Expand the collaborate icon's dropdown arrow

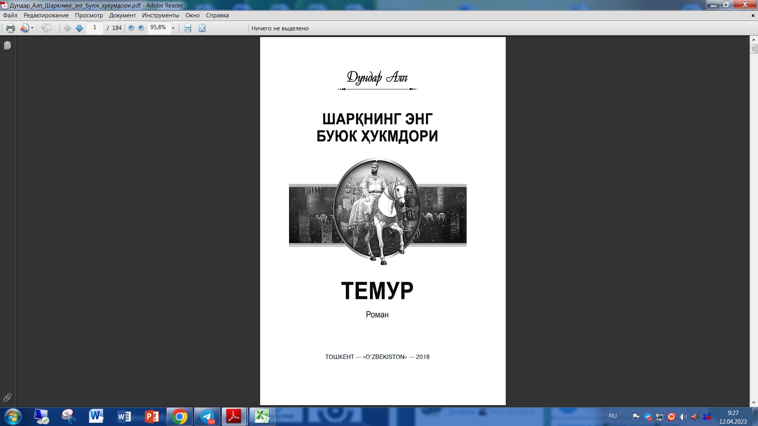(32, 28)
